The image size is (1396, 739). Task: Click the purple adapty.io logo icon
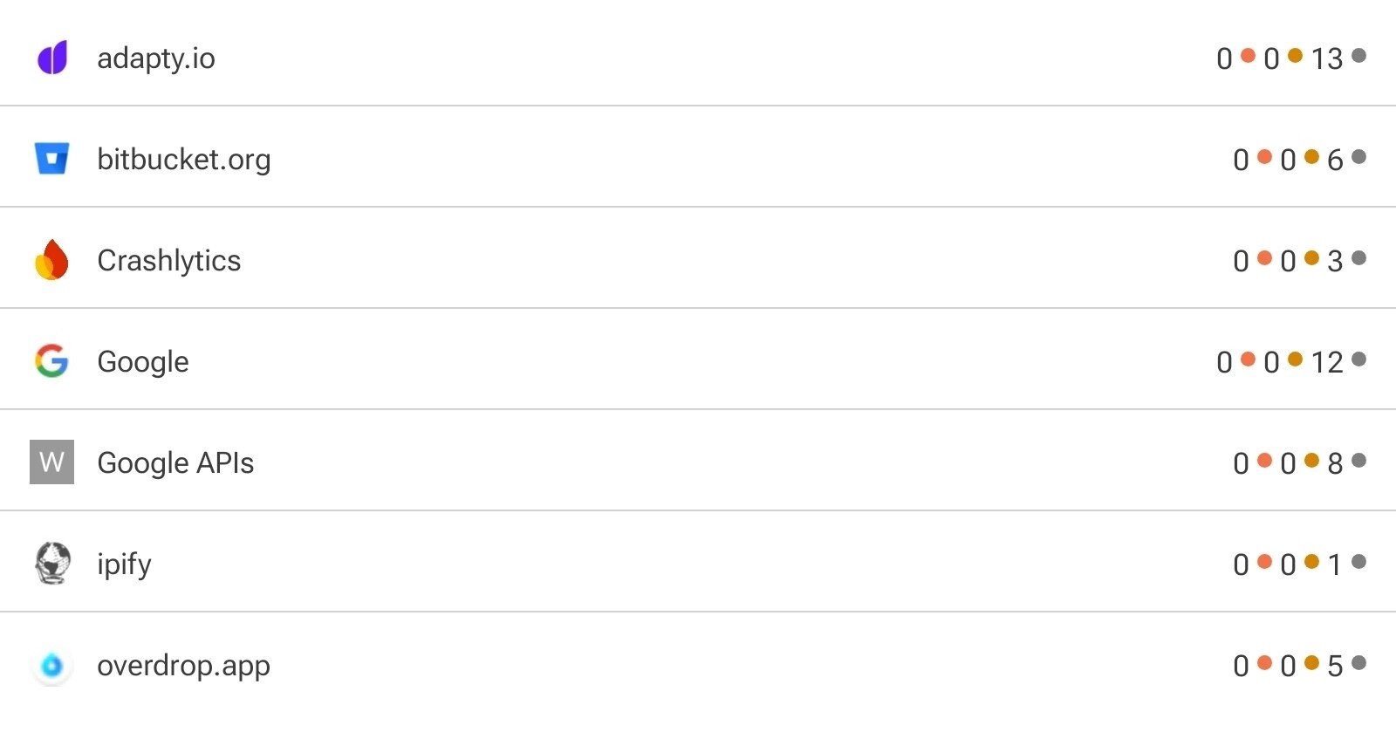point(52,58)
